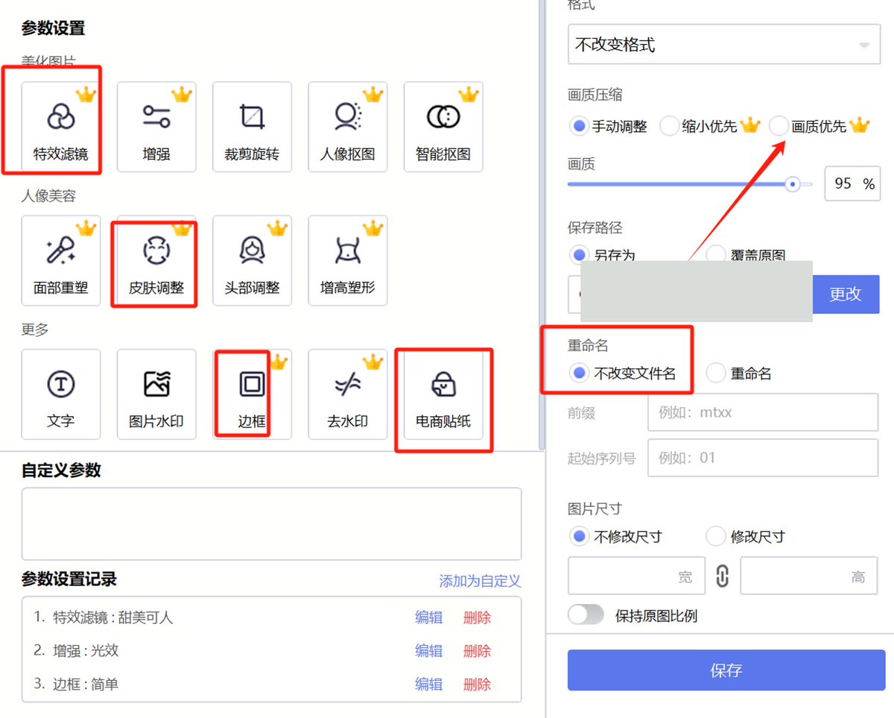Open the 不改变格式 format dropdown
The width and height of the screenshot is (894, 718).
[x=723, y=45]
